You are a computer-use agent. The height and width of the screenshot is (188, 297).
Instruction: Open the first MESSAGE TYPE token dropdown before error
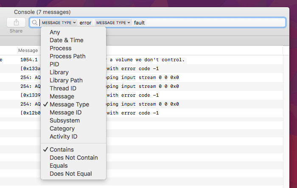point(59,23)
